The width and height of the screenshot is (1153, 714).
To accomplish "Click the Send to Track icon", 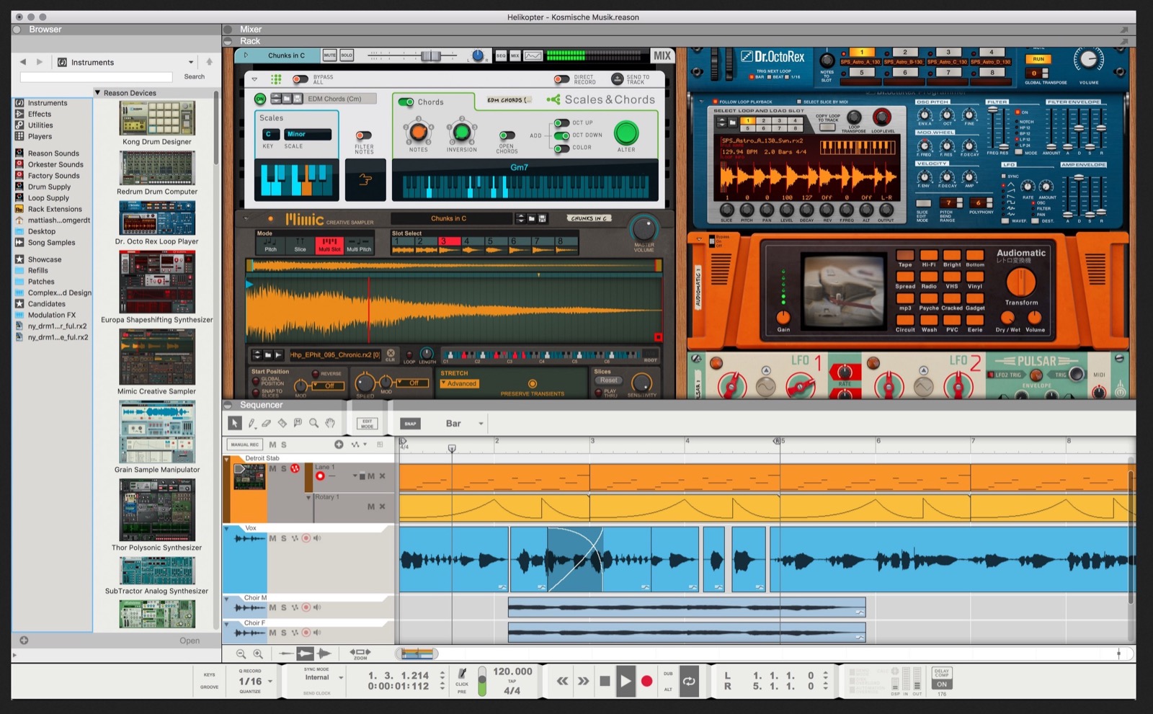I will [x=617, y=79].
